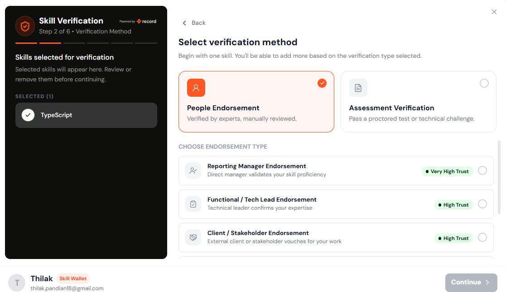Click the TypeScript selected skill label
The width and height of the screenshot is (506, 292).
tap(56, 115)
